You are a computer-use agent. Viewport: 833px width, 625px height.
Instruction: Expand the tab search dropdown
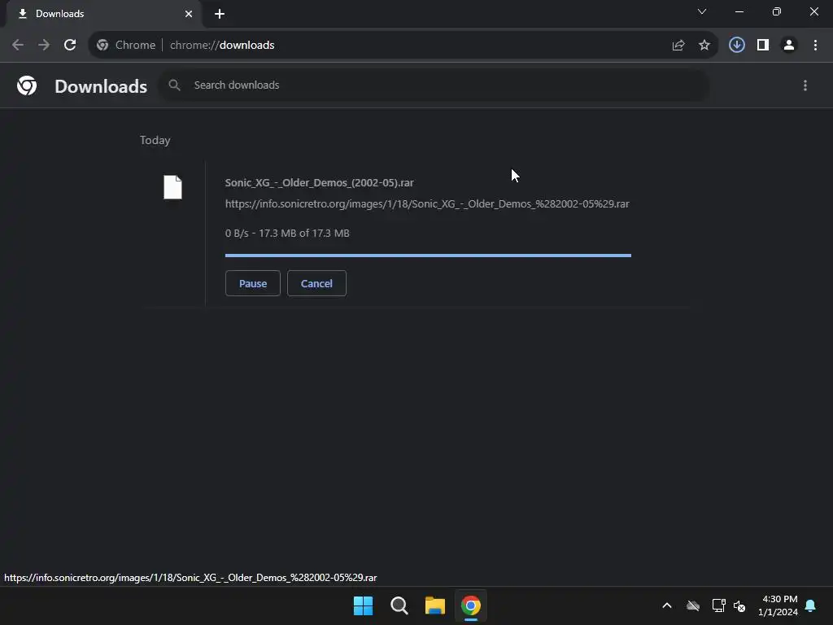click(x=702, y=11)
